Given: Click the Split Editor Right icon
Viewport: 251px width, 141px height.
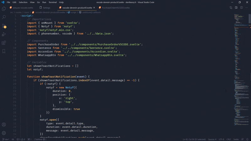Looking at the screenshot, I should (x=241, y=8).
